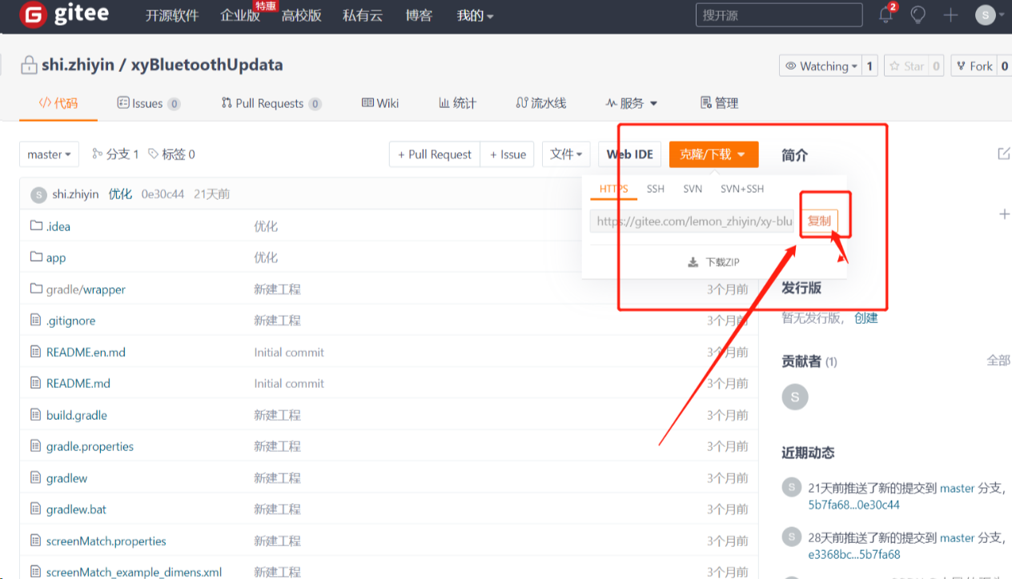This screenshot has height=579, width=1012.
Task: Open the gradle.properties file
Action: 90,446
